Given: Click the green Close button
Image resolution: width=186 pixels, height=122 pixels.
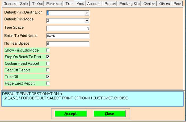Looking at the screenshot, I should (x=109, y=113).
